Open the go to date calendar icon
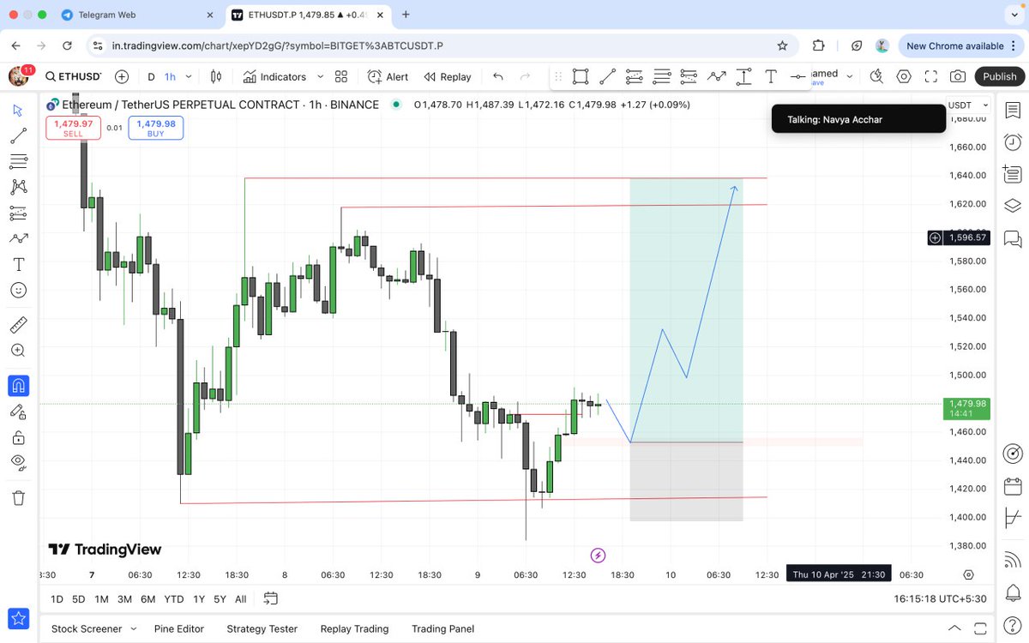1029x643 pixels. (x=271, y=598)
